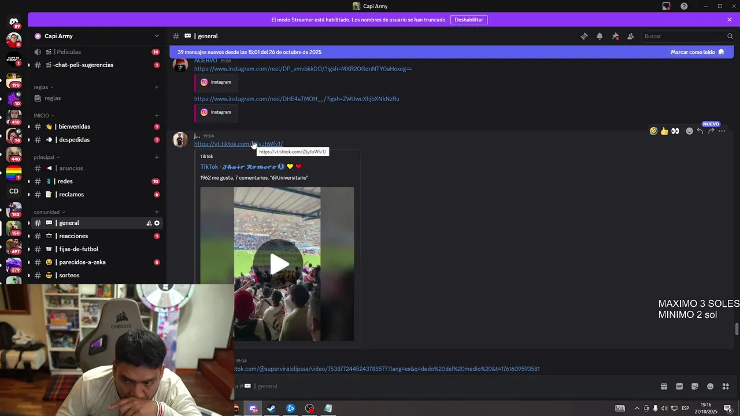Open the despedidas channel
The width and height of the screenshot is (740, 416).
point(96,140)
